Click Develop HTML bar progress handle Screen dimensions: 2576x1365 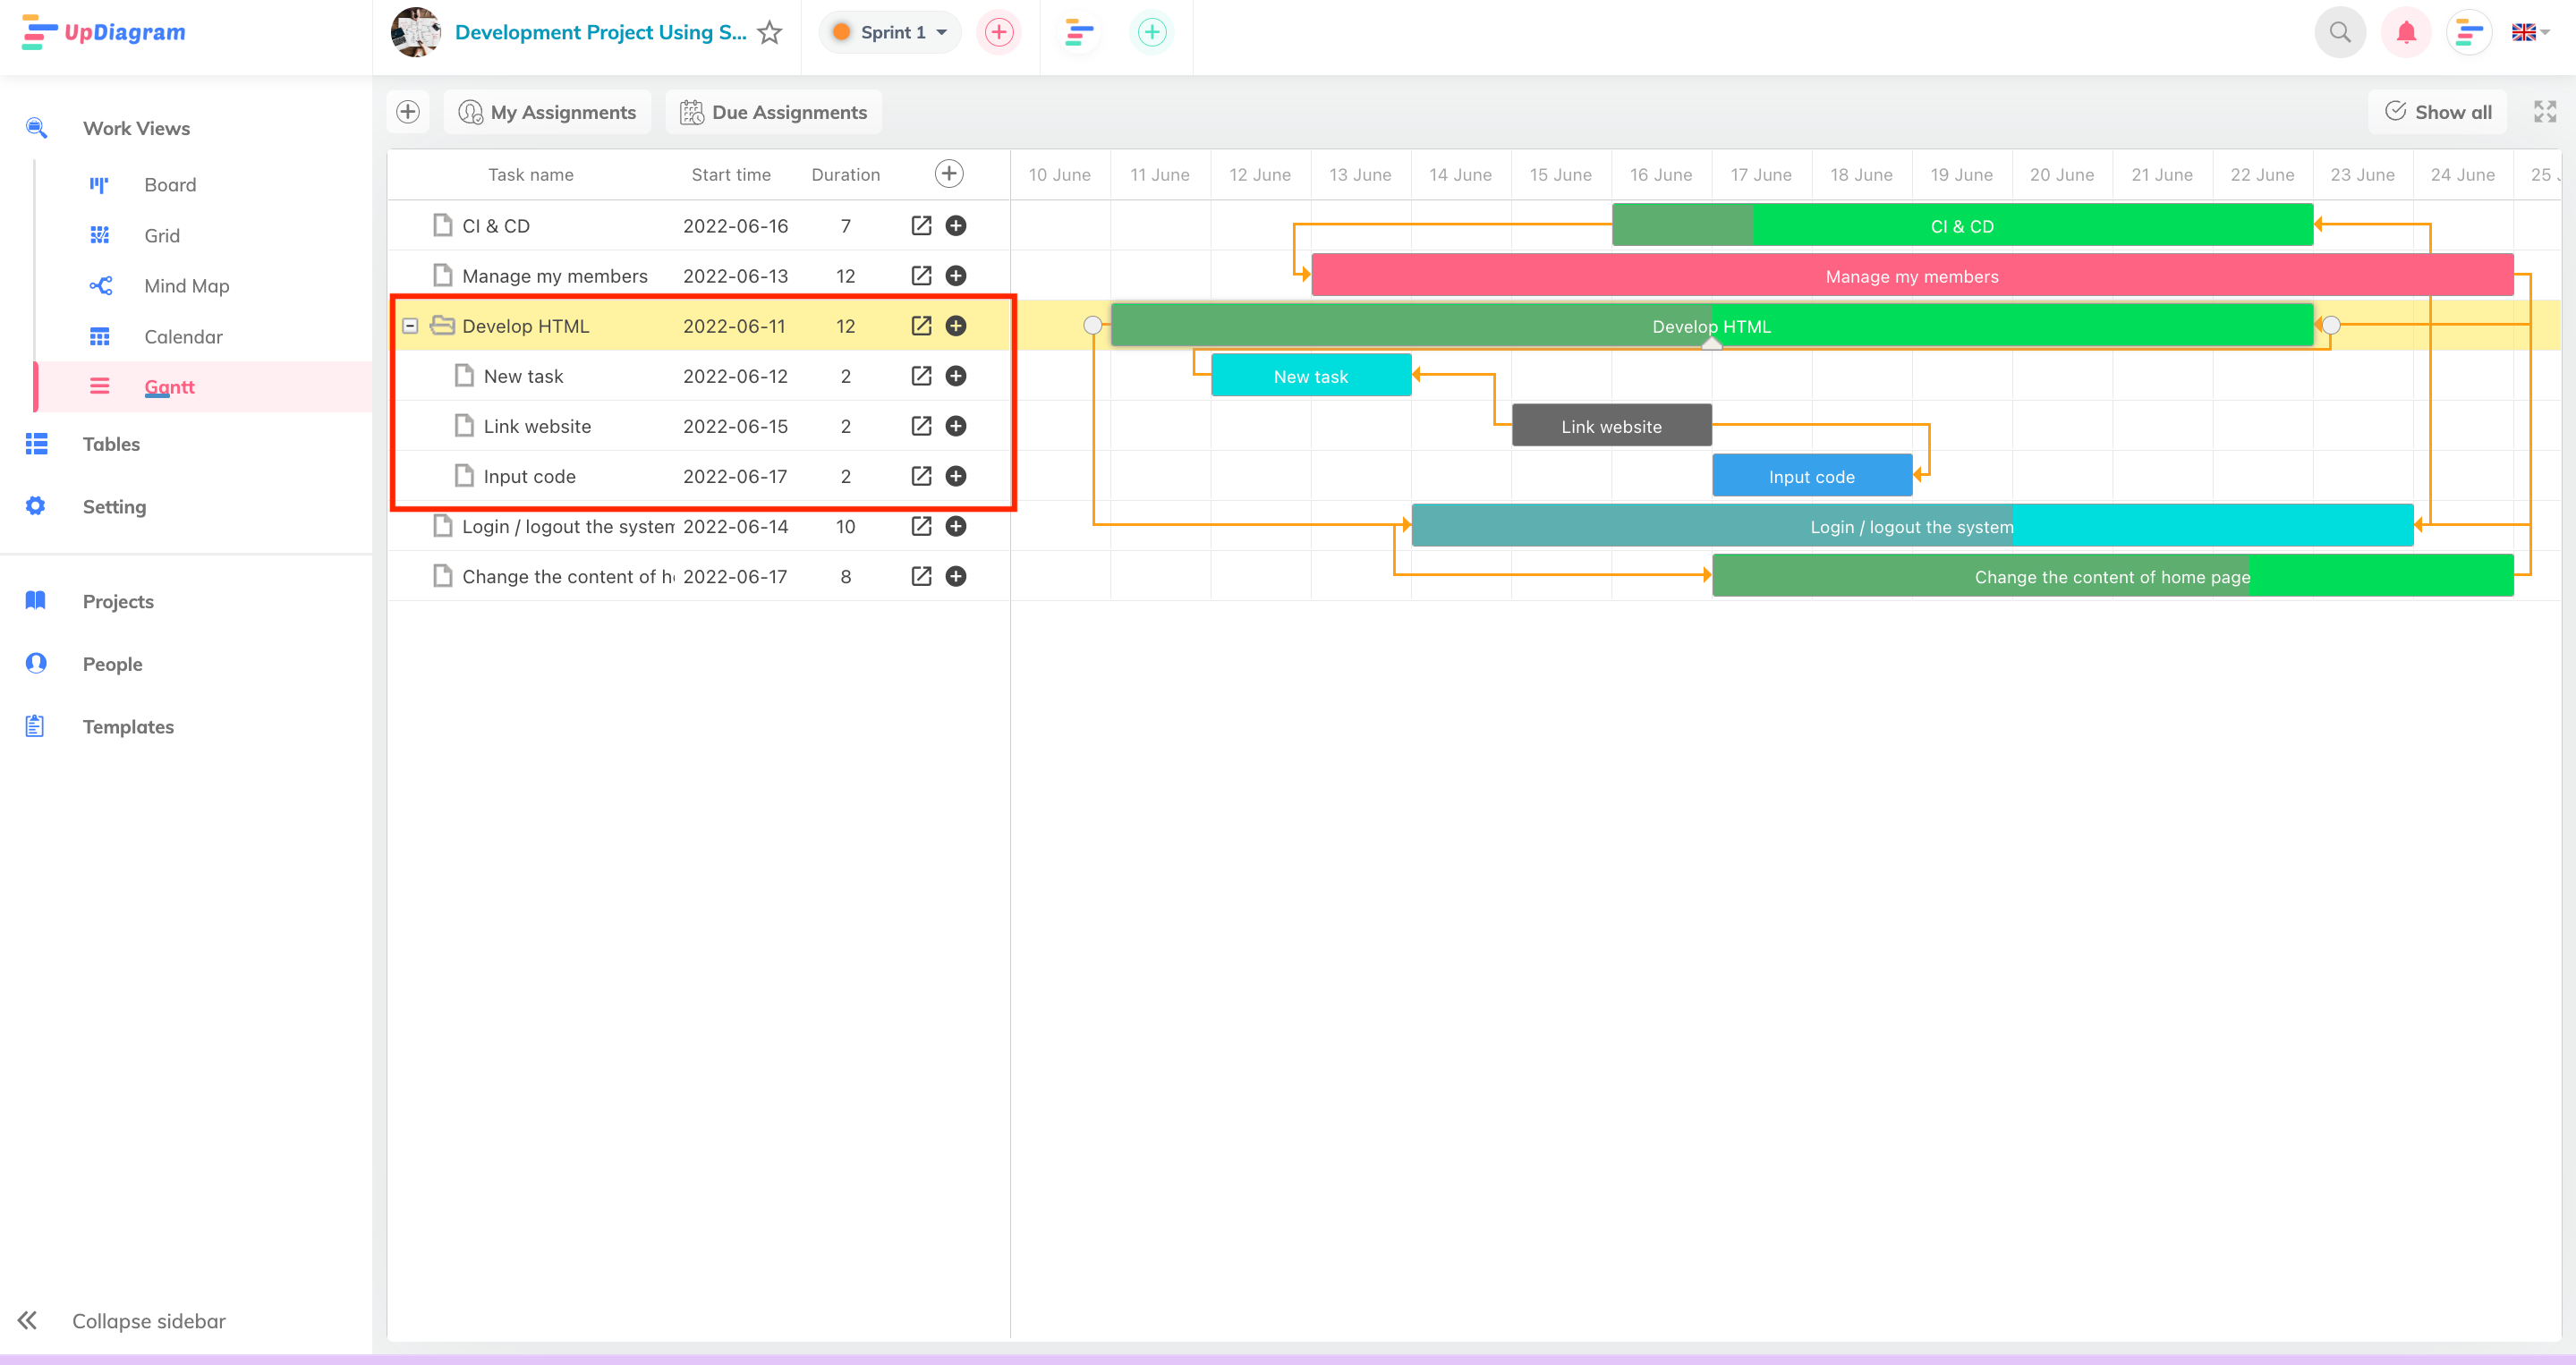click(x=1712, y=343)
